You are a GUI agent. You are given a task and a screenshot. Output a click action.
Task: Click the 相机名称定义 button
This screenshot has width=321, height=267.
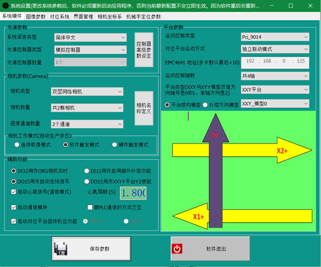click(143, 108)
